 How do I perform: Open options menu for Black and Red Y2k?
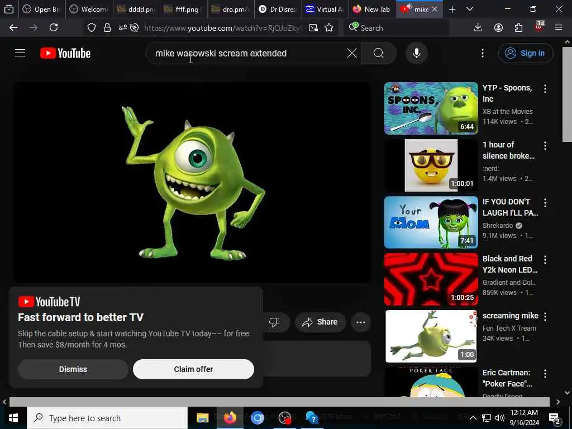click(x=545, y=260)
